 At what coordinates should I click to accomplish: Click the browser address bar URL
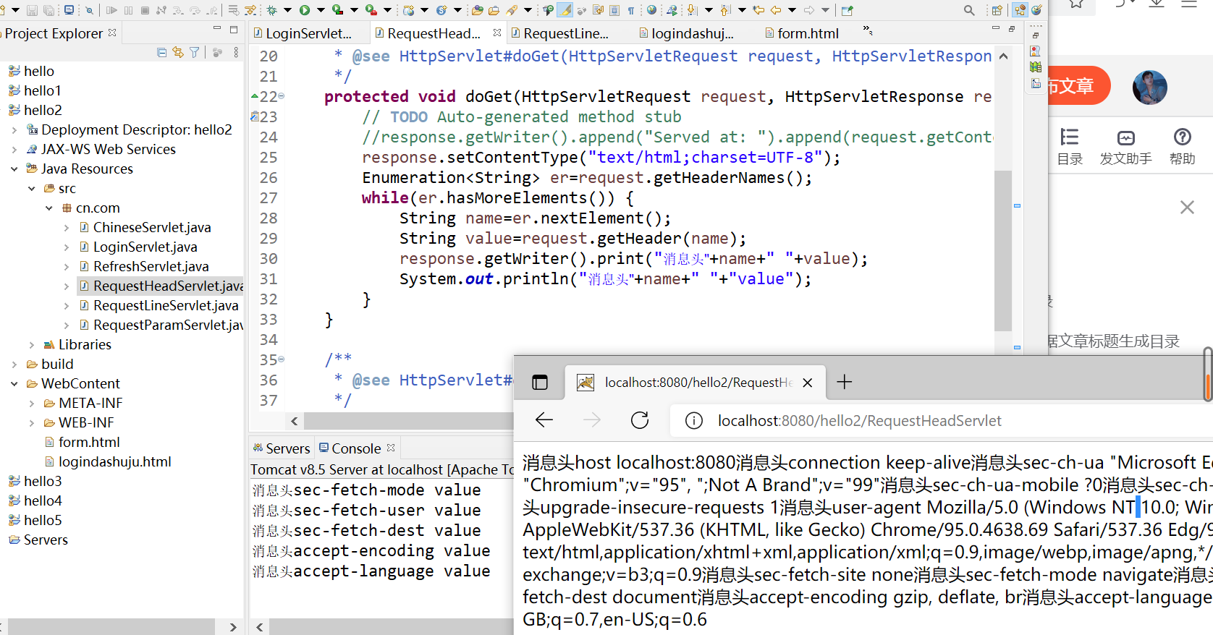tap(860, 421)
